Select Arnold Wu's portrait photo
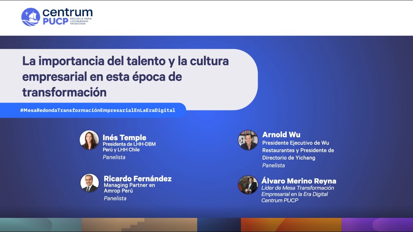 pyautogui.click(x=248, y=140)
